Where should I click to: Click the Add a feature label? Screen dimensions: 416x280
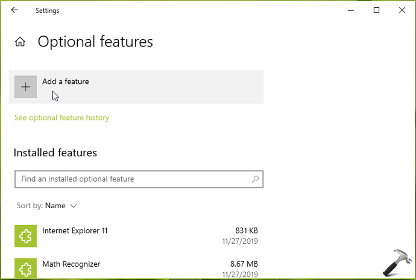click(x=66, y=81)
